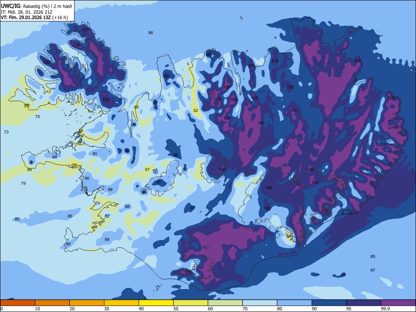Screen dimensions: 416x312
Task: Click the 40–50% bright yellow legend swatch
Action: [x=156, y=303]
